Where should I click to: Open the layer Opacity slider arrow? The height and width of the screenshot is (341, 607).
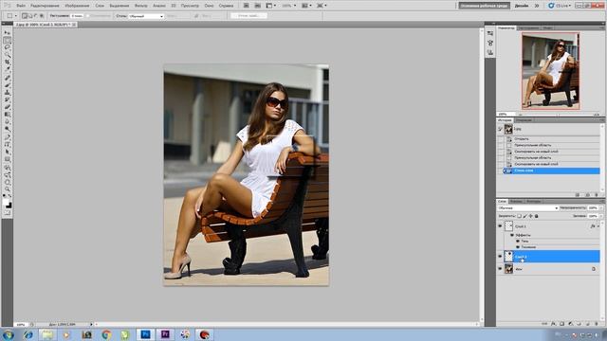(601, 208)
